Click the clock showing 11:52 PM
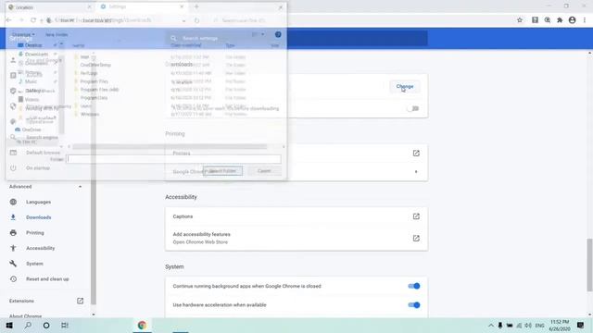Image resolution: width=593 pixels, height=333 pixels. pyautogui.click(x=560, y=322)
